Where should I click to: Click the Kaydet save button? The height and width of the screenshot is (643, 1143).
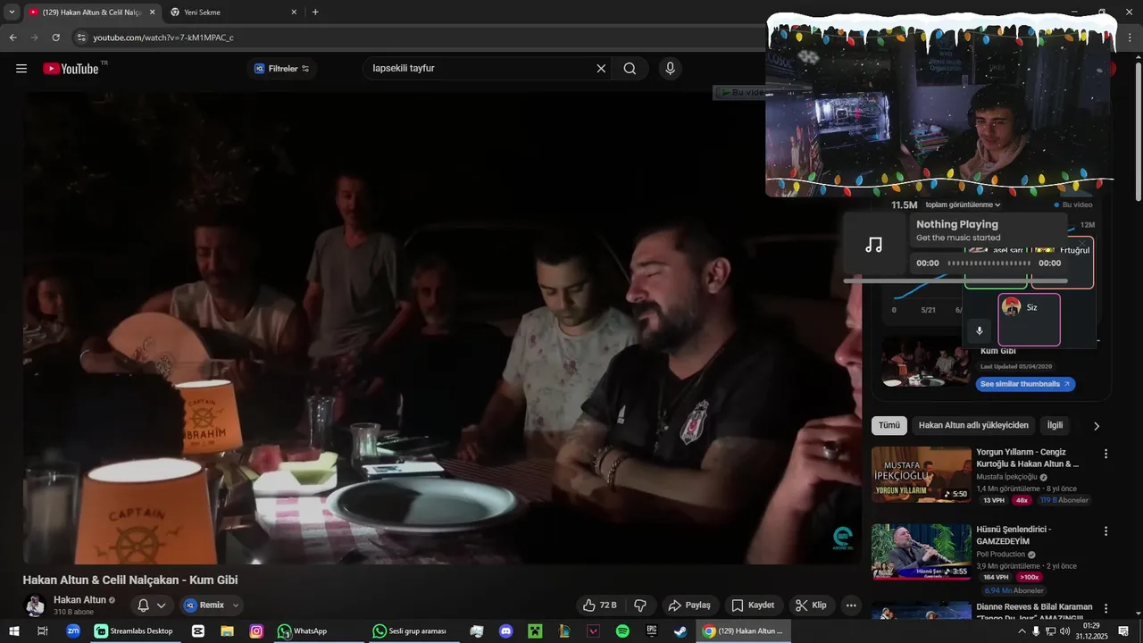[753, 605]
